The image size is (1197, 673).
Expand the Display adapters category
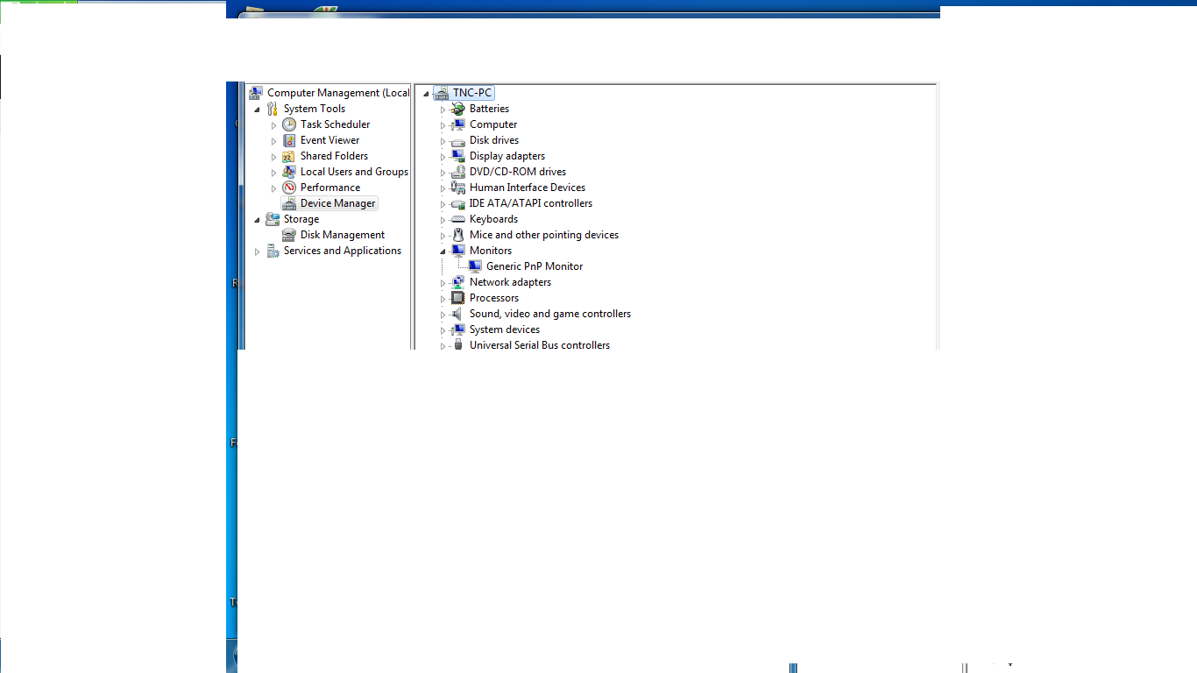coord(443,157)
